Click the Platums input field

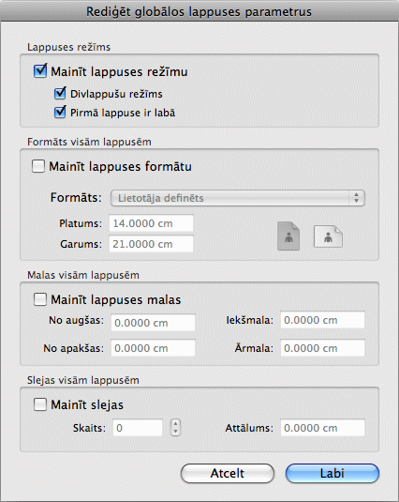151,223
